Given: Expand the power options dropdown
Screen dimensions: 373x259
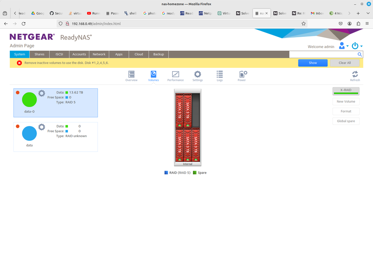Looking at the screenshot, I should (357, 46).
